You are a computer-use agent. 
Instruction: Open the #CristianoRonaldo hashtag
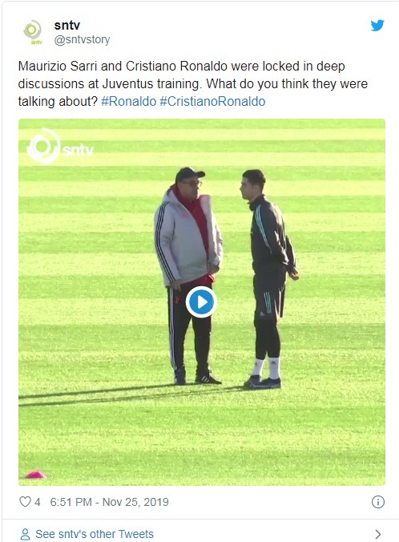212,102
